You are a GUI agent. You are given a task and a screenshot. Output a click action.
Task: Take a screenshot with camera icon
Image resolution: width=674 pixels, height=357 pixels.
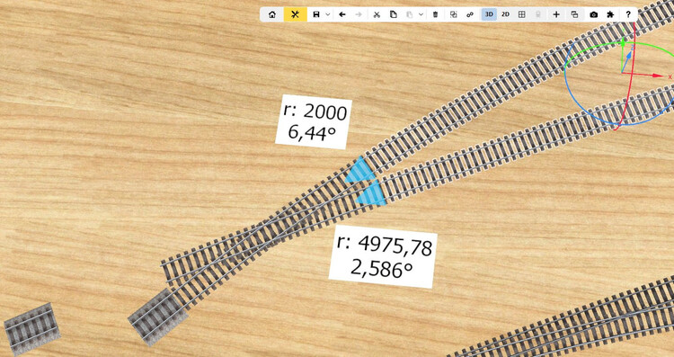[594, 14]
